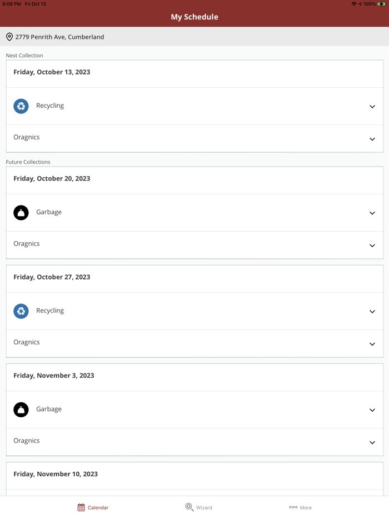Open Oragnics row under October 27
The width and height of the screenshot is (389, 519).
point(372,343)
